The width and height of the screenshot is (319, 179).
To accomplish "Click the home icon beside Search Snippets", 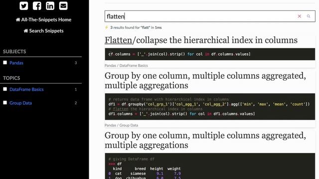I will coord(26,31).
